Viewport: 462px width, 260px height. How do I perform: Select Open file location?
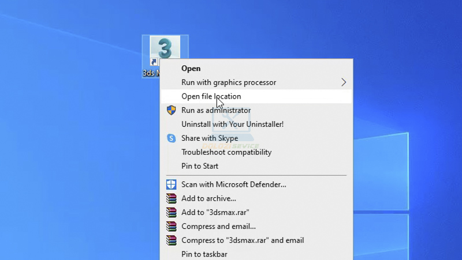211,96
